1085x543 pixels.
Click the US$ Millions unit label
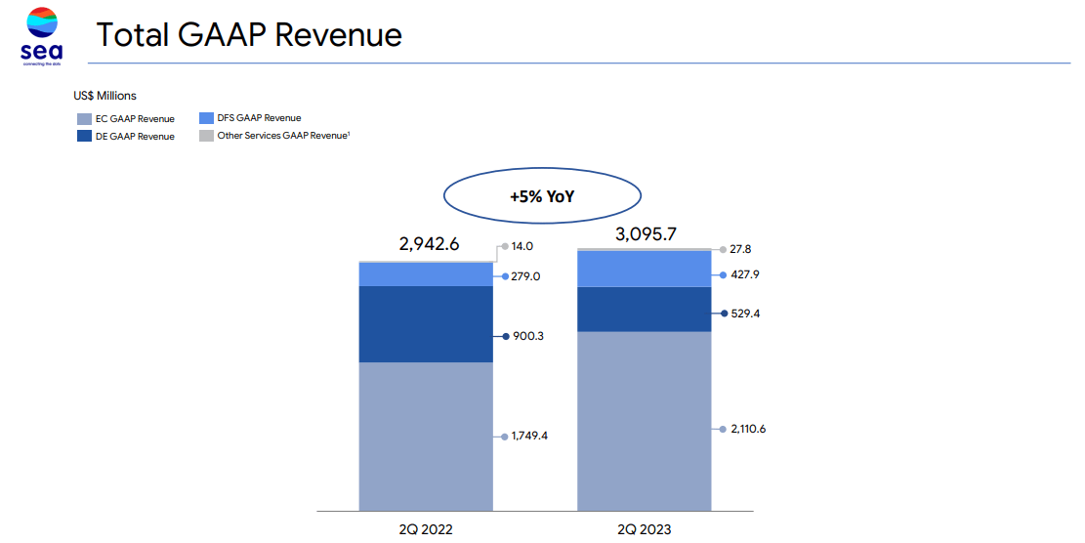coord(105,96)
